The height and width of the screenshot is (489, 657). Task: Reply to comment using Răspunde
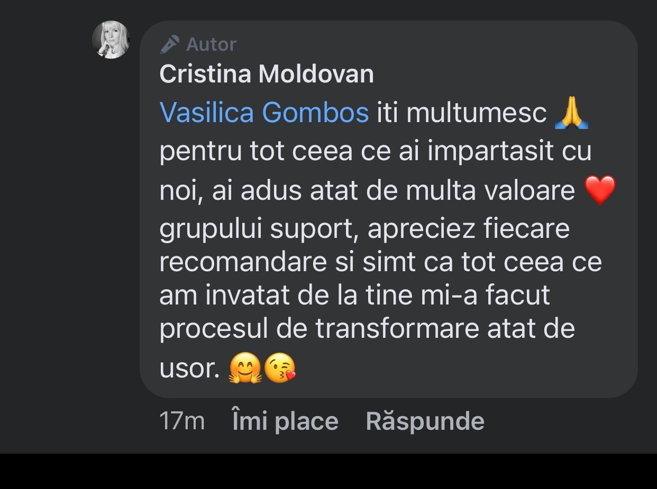(425, 421)
